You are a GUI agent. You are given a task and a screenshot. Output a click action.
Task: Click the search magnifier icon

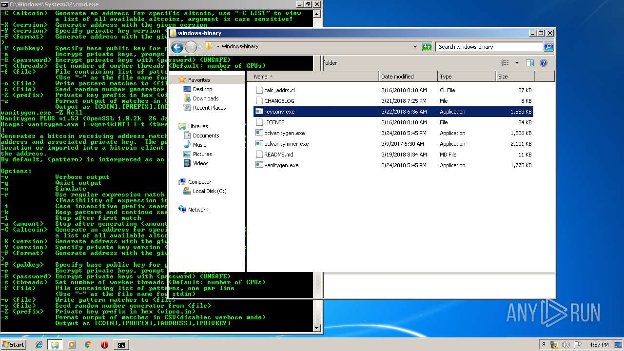pyautogui.click(x=548, y=47)
